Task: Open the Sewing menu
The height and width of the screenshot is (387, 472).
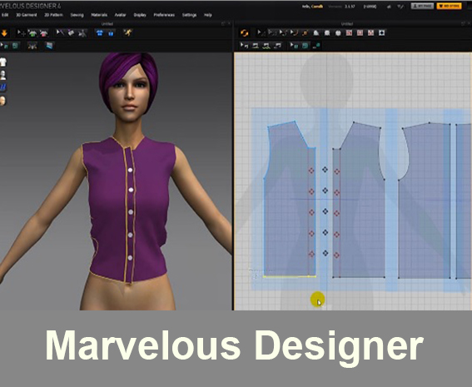Action: pos(77,15)
